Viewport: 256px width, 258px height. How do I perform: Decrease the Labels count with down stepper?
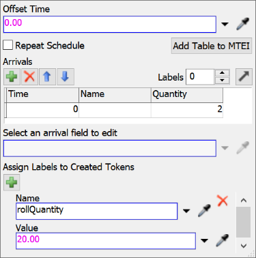pos(222,81)
